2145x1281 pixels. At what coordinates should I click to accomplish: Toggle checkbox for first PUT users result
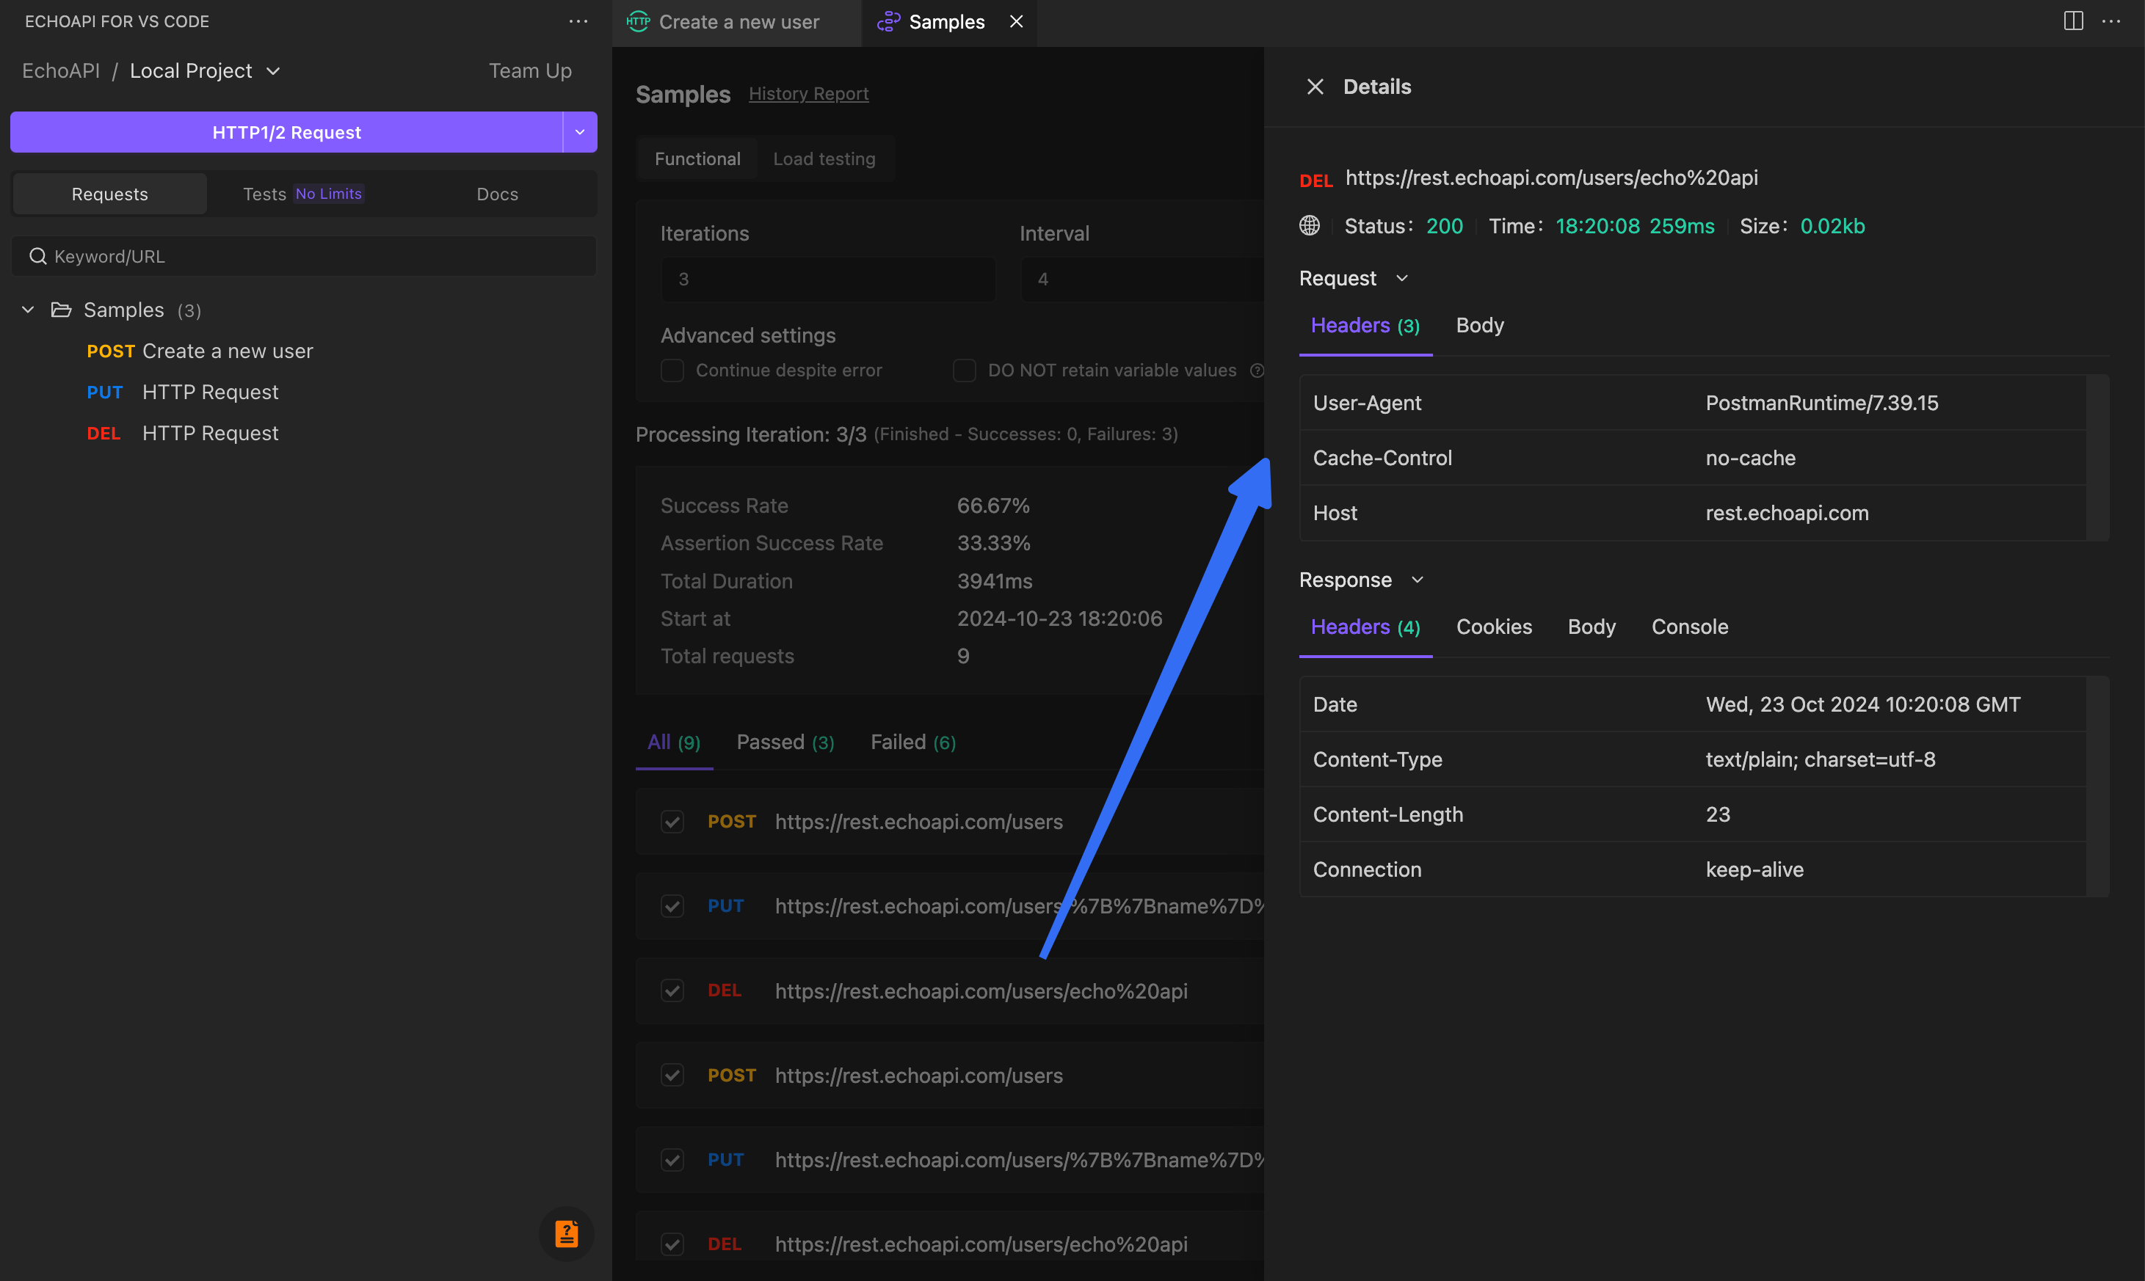(672, 905)
